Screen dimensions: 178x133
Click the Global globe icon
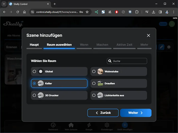[41, 71]
